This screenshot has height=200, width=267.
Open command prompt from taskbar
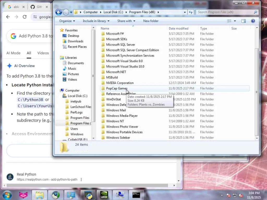[136, 195]
